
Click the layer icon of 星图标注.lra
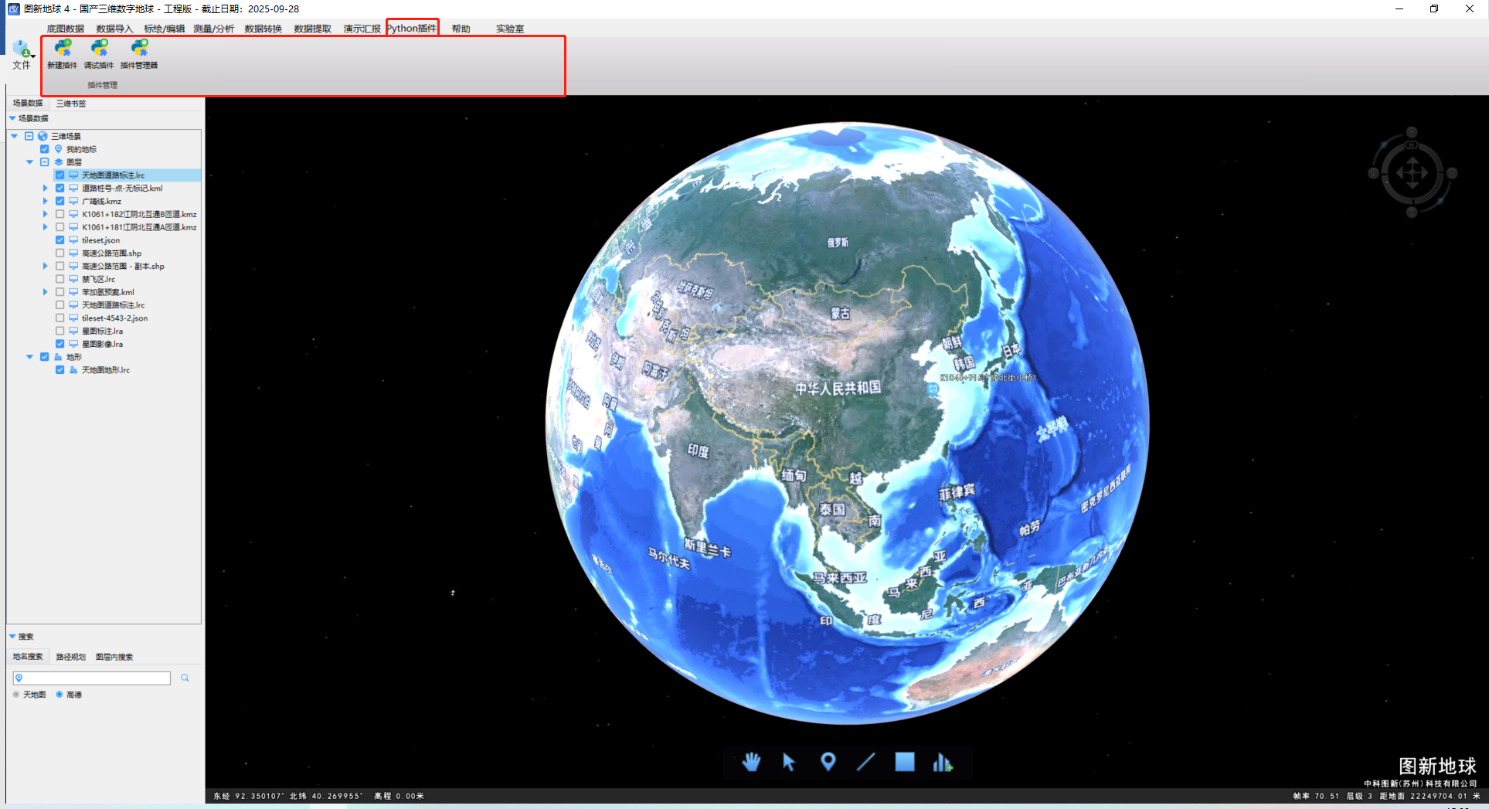pos(73,331)
